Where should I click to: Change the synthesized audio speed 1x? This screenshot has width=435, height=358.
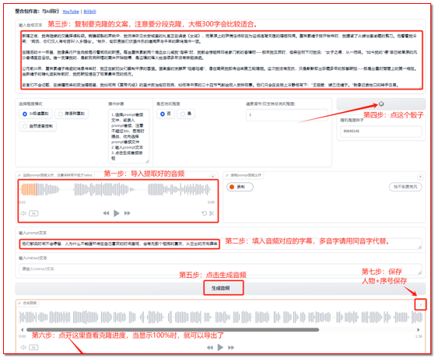point(33,347)
